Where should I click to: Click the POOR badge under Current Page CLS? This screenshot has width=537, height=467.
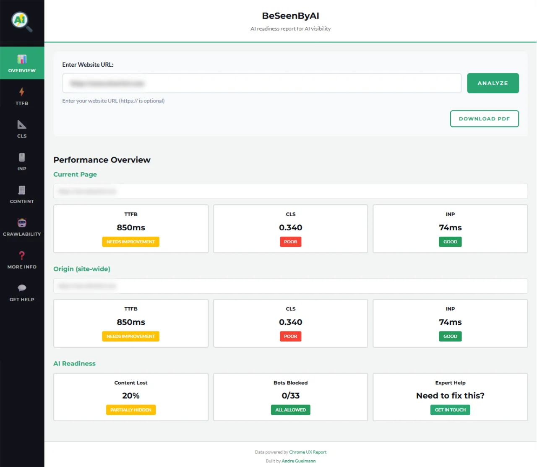[290, 242]
